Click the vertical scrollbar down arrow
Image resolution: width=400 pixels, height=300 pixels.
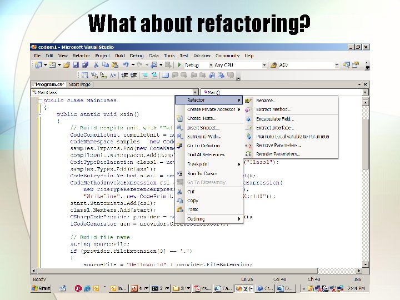click(366, 264)
